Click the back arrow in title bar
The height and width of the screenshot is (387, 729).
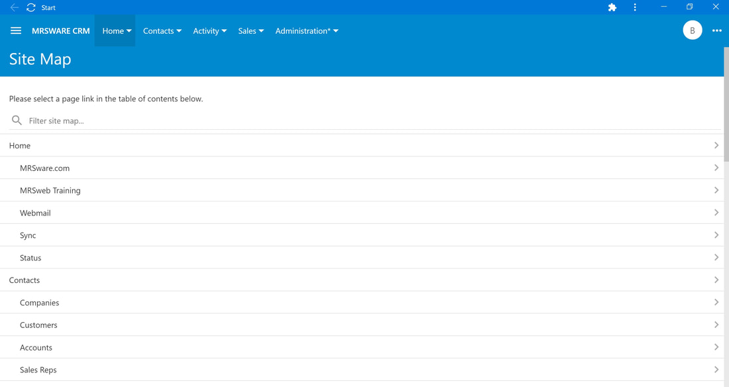coord(15,7)
